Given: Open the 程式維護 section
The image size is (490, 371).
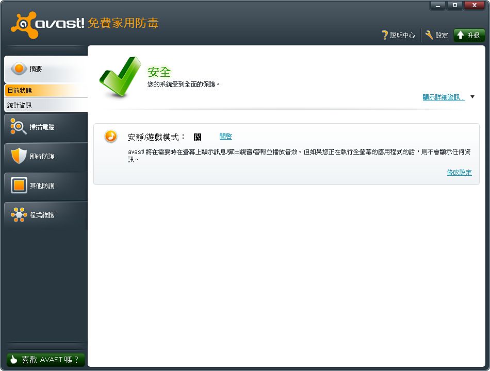Looking at the screenshot, I should (x=46, y=215).
